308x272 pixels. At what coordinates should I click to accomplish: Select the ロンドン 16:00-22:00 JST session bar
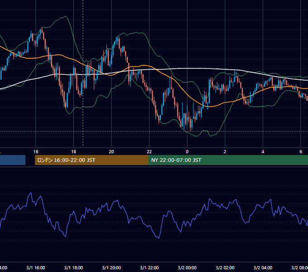coord(91,160)
